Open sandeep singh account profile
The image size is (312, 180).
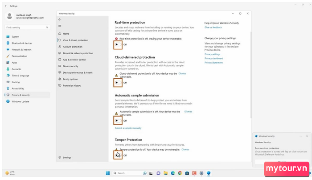[x=25, y=16]
